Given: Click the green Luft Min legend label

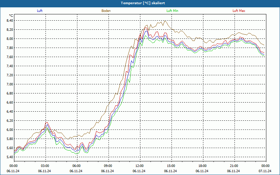Looking at the screenshot, I should point(172,11).
